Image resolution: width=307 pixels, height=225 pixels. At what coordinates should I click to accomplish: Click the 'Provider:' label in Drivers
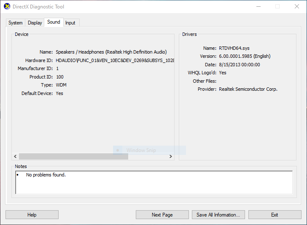pos(207,89)
